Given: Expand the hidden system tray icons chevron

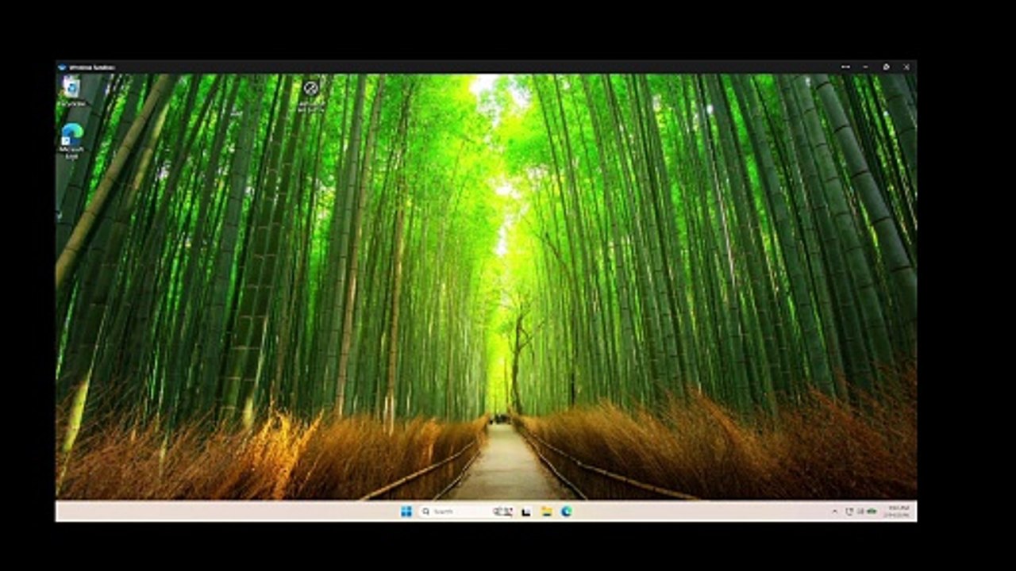Looking at the screenshot, I should [834, 512].
